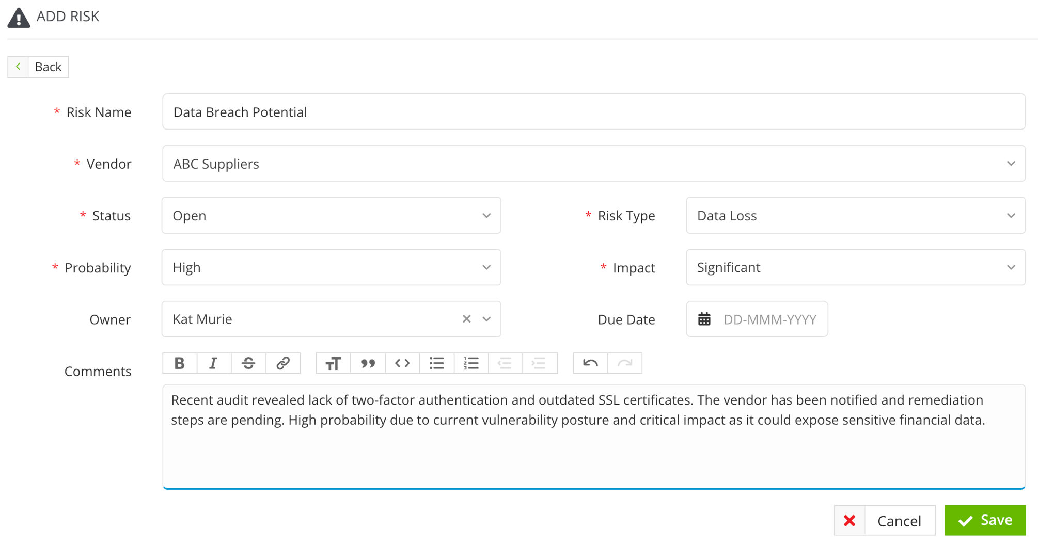
Task: Insert a blockquote in the comment
Action: pyautogui.click(x=368, y=363)
